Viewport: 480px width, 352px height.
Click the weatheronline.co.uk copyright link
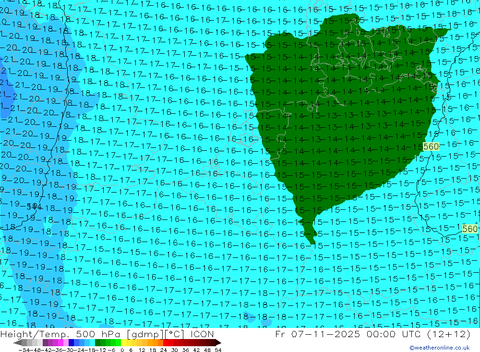click(x=440, y=348)
